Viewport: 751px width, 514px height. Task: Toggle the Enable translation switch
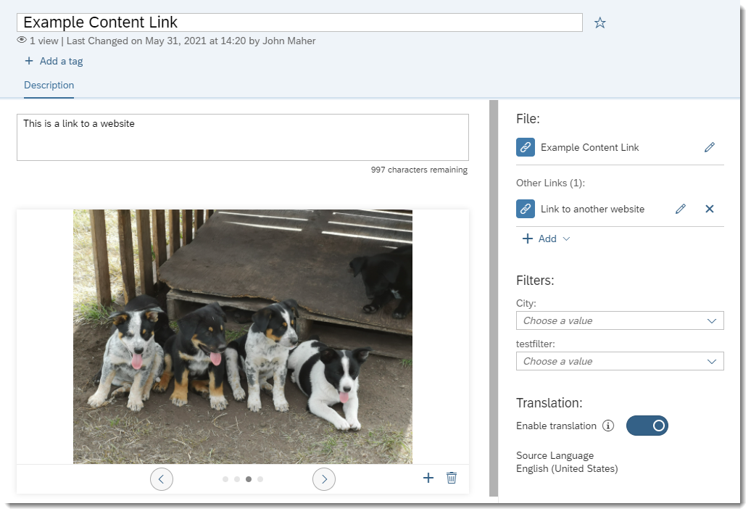coord(647,426)
